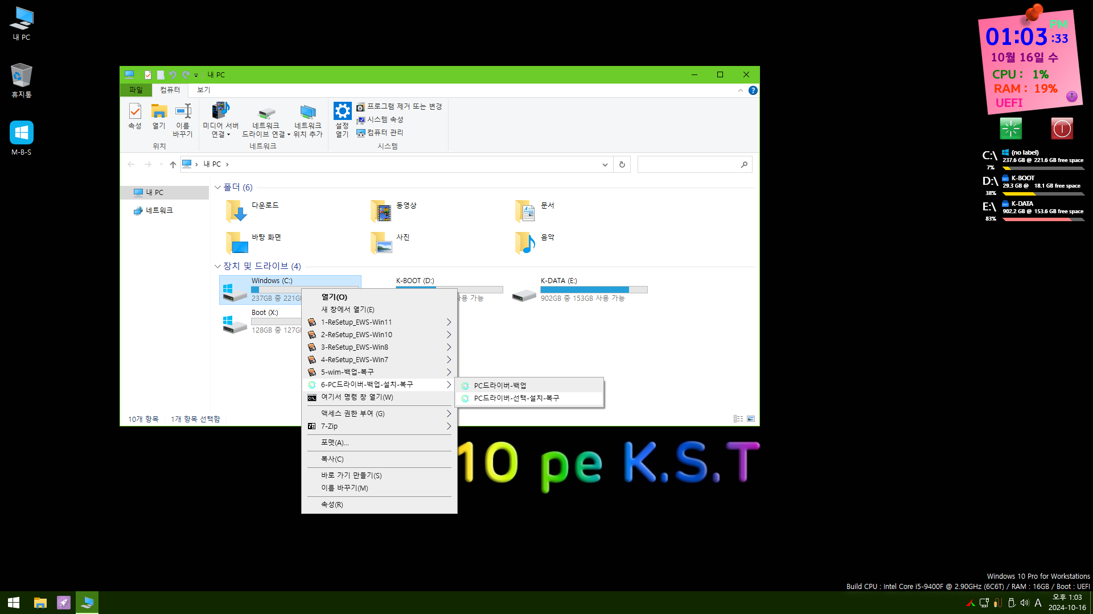
Task: Click the 네트워크 드라이브 연결 icon
Action: (266, 120)
